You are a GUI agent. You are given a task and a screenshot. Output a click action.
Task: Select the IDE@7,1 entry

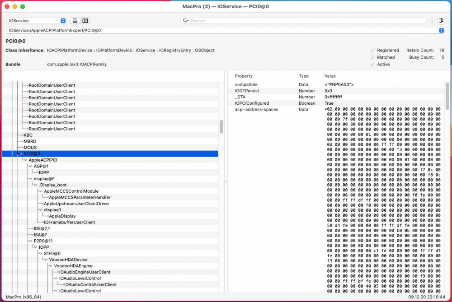tap(42, 228)
